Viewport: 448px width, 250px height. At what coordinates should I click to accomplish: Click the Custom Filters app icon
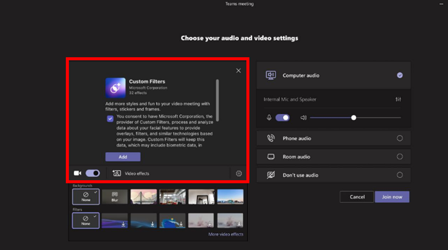click(116, 88)
